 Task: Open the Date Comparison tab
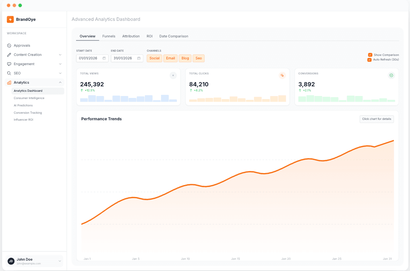tap(174, 36)
